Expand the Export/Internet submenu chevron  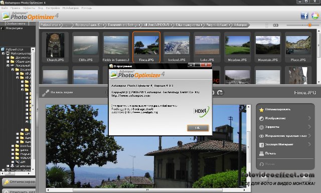point(309,144)
